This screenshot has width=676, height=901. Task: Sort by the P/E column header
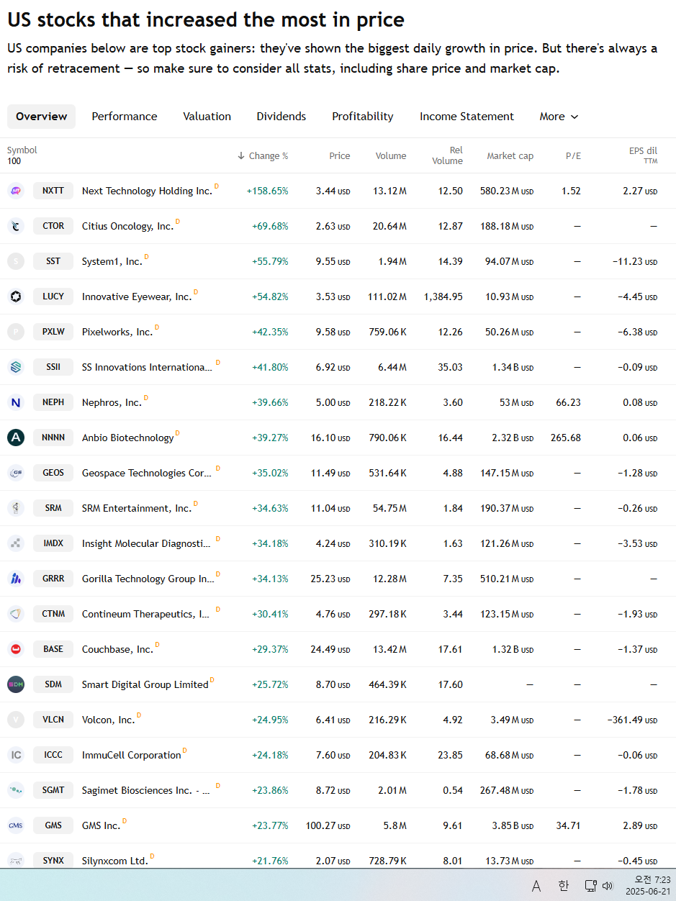573,155
